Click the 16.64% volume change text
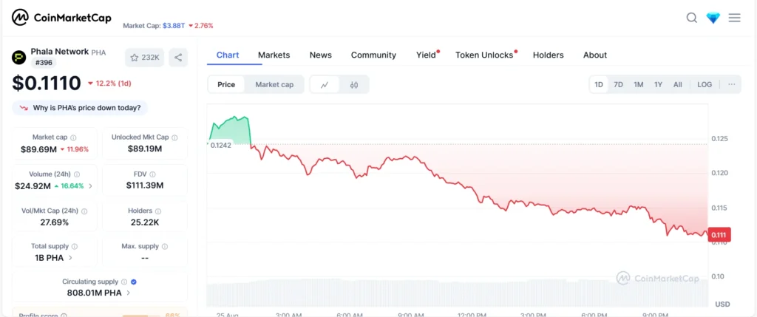The image size is (757, 317). (x=72, y=185)
